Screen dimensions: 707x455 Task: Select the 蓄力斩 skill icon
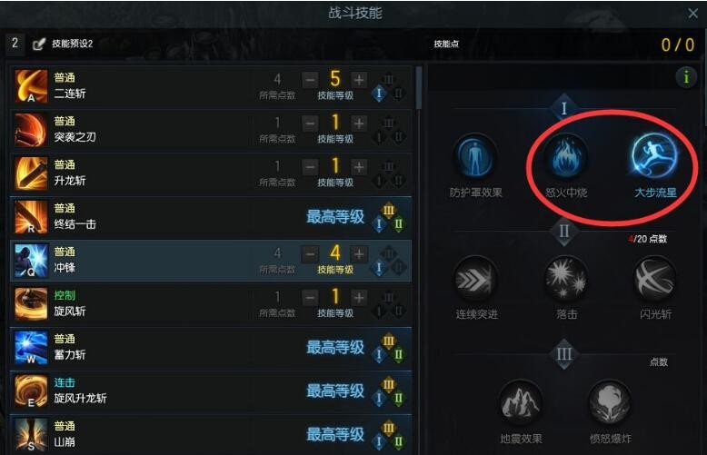tap(31, 347)
